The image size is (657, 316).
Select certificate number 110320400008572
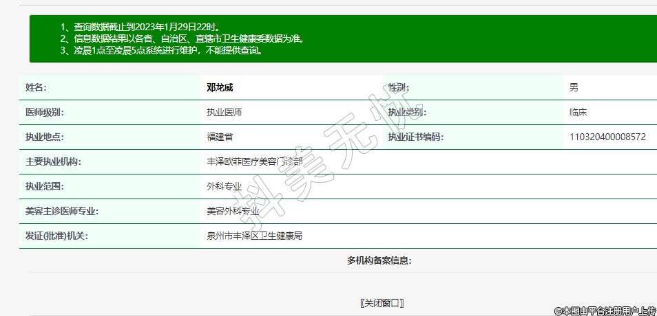[607, 137]
